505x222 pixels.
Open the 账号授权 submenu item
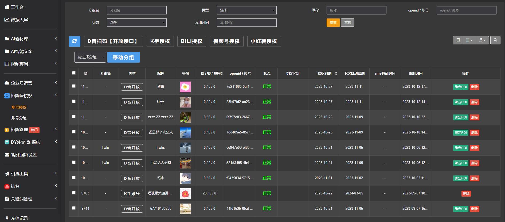tap(19, 107)
